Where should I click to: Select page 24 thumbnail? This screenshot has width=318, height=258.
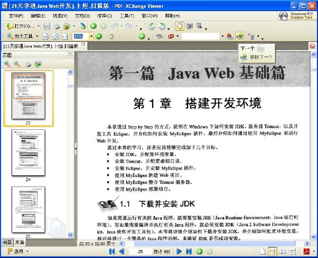29,153
